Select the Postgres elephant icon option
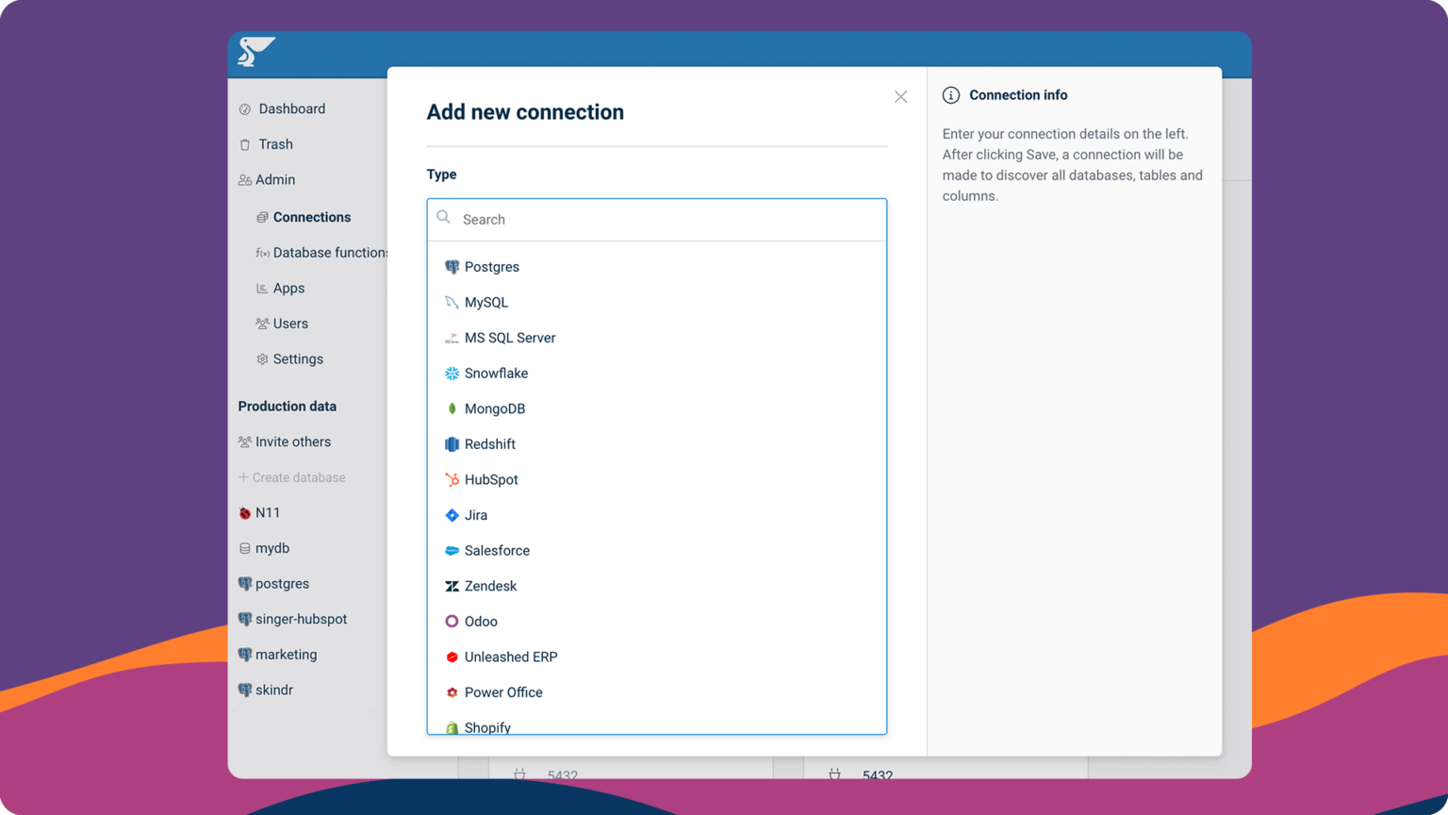 pos(452,267)
